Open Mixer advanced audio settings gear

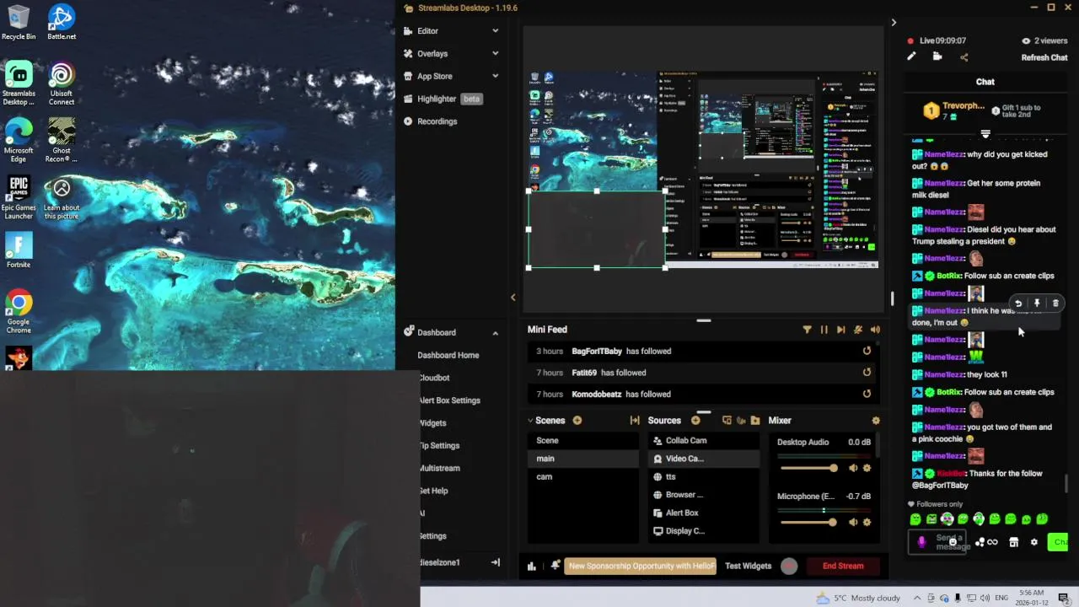tap(876, 420)
